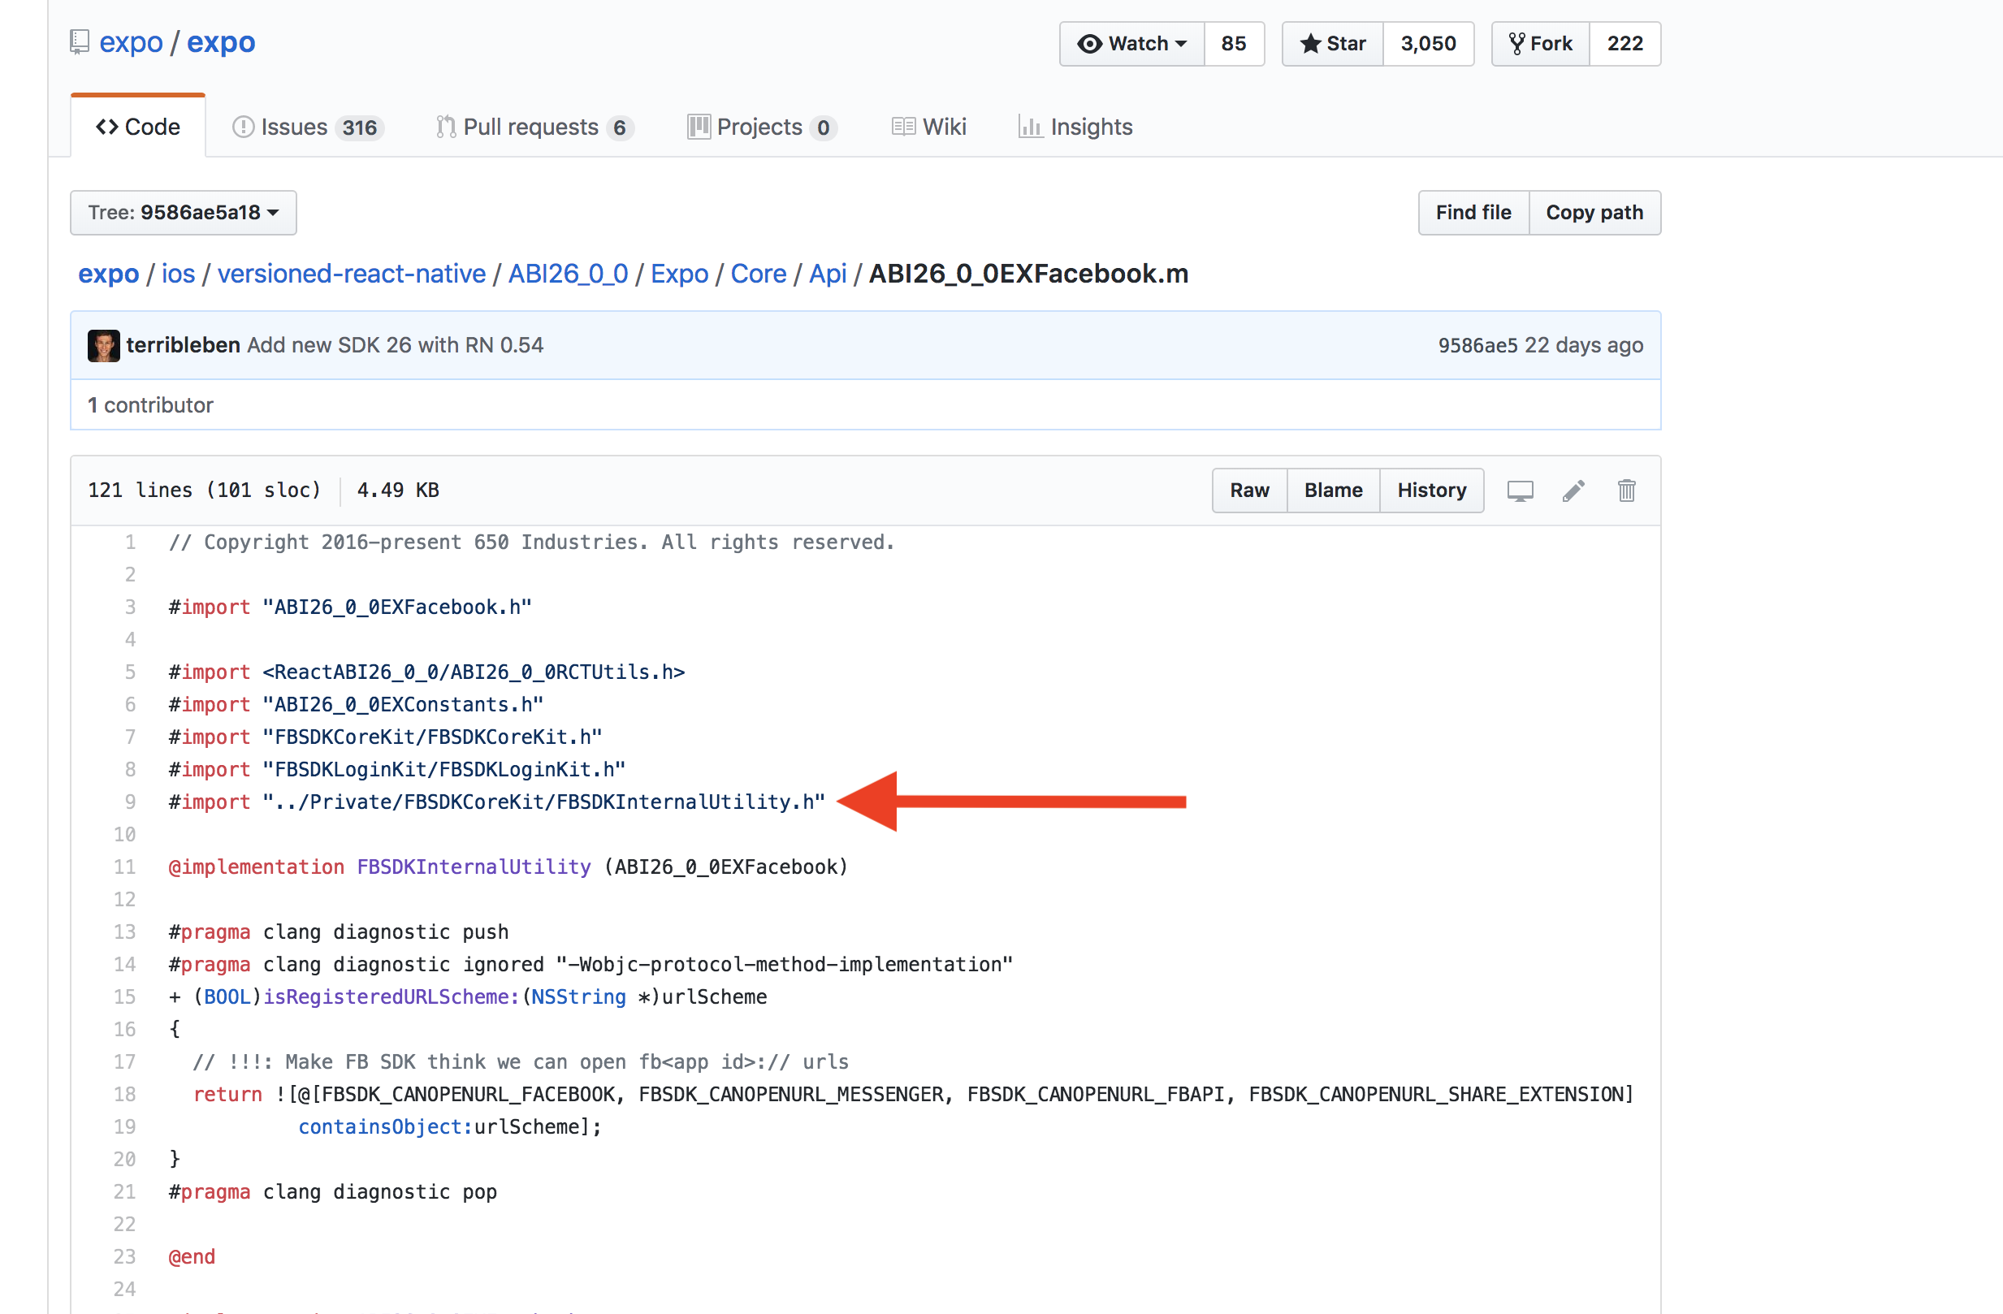Click the Copy path button
2003x1314 pixels.
(x=1594, y=213)
